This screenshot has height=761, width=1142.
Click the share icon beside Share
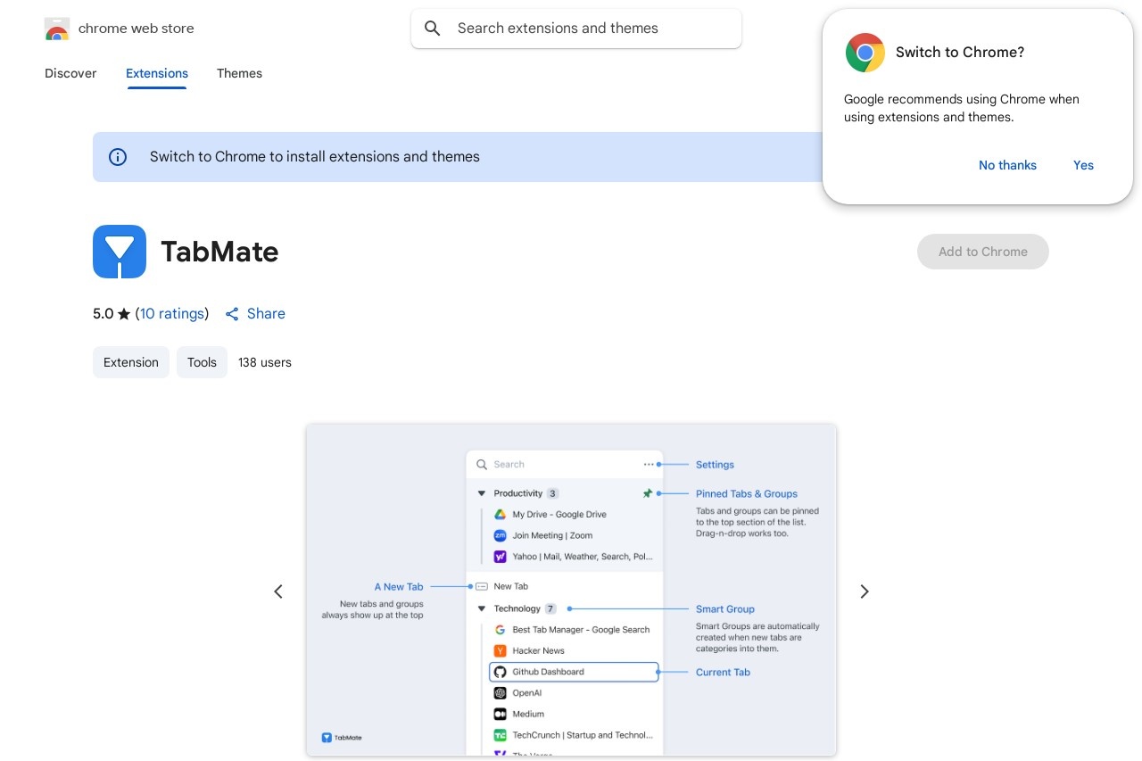232,314
